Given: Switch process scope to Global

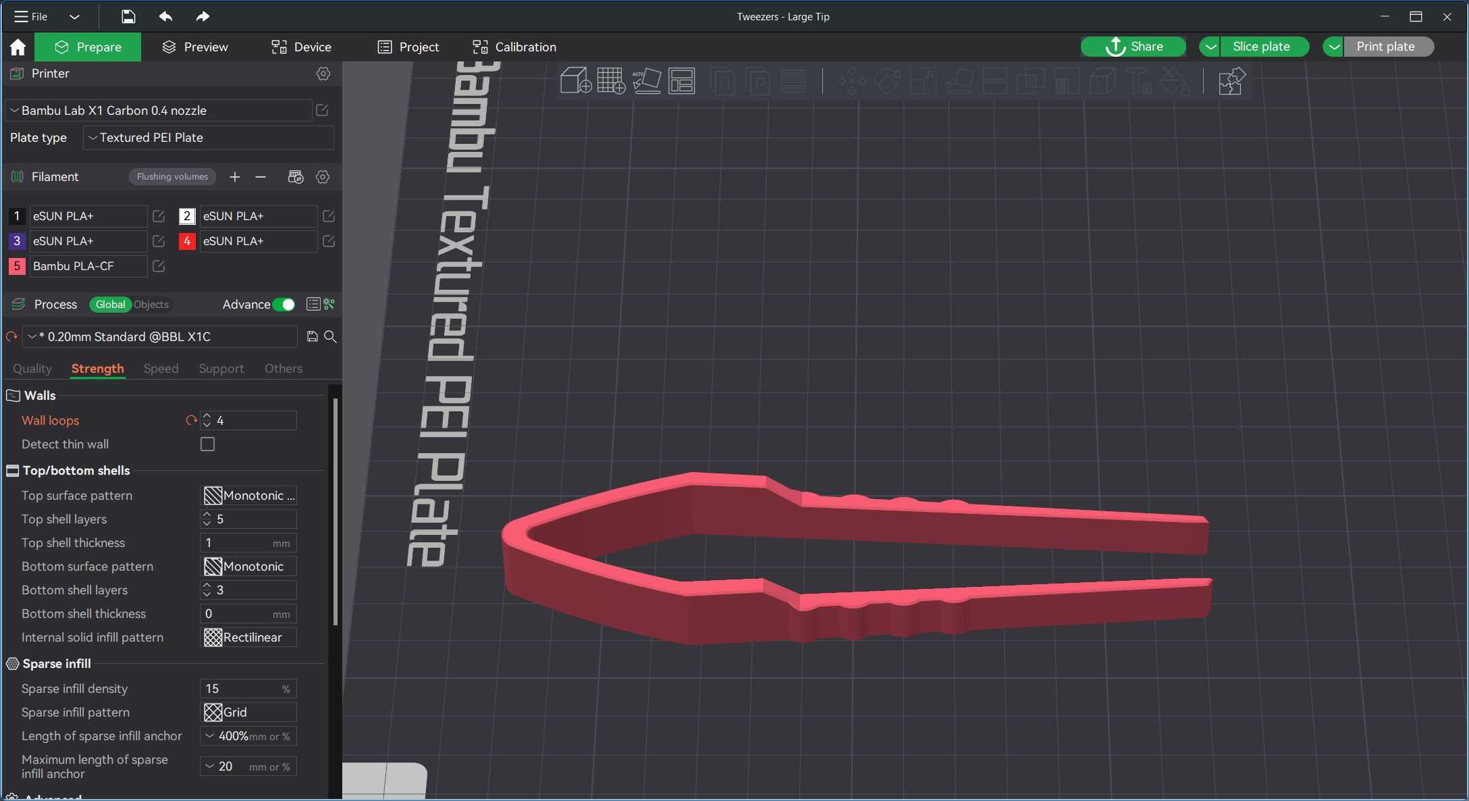Looking at the screenshot, I should tap(110, 305).
